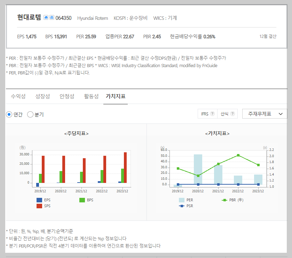Click the <가치지표> chart title
Image resolution: width=292 pixels, height=258 pixels.
click(x=217, y=134)
